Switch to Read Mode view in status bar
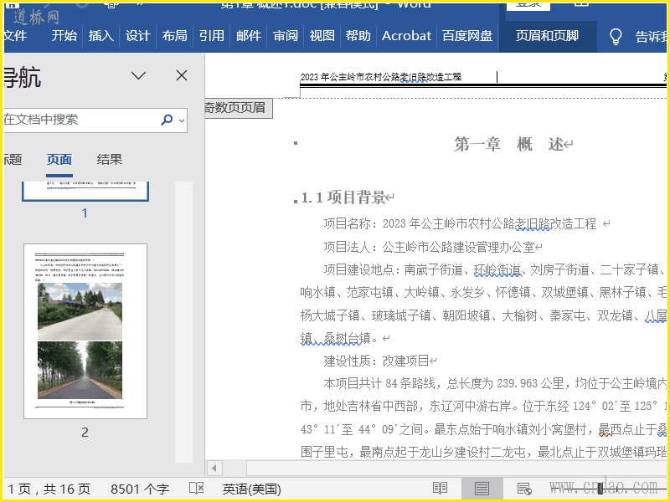Screen dimensions: 670x502 pos(440,489)
